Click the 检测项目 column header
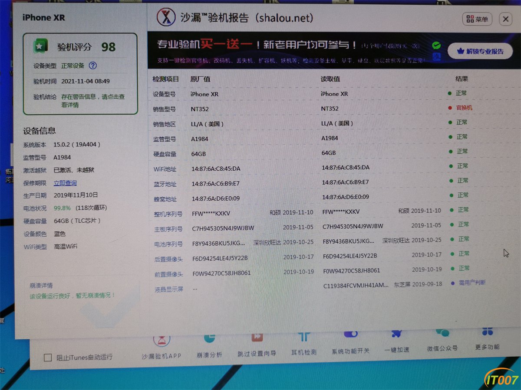This screenshot has height=390, width=521. [165, 79]
